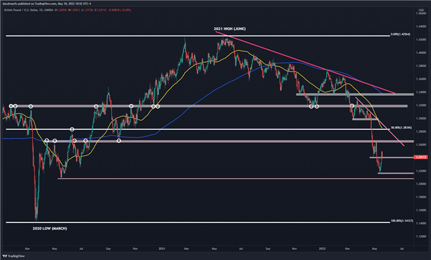
Task: Select the 2020 LOW (MARCH) annotation
Action: pyautogui.click(x=50, y=228)
